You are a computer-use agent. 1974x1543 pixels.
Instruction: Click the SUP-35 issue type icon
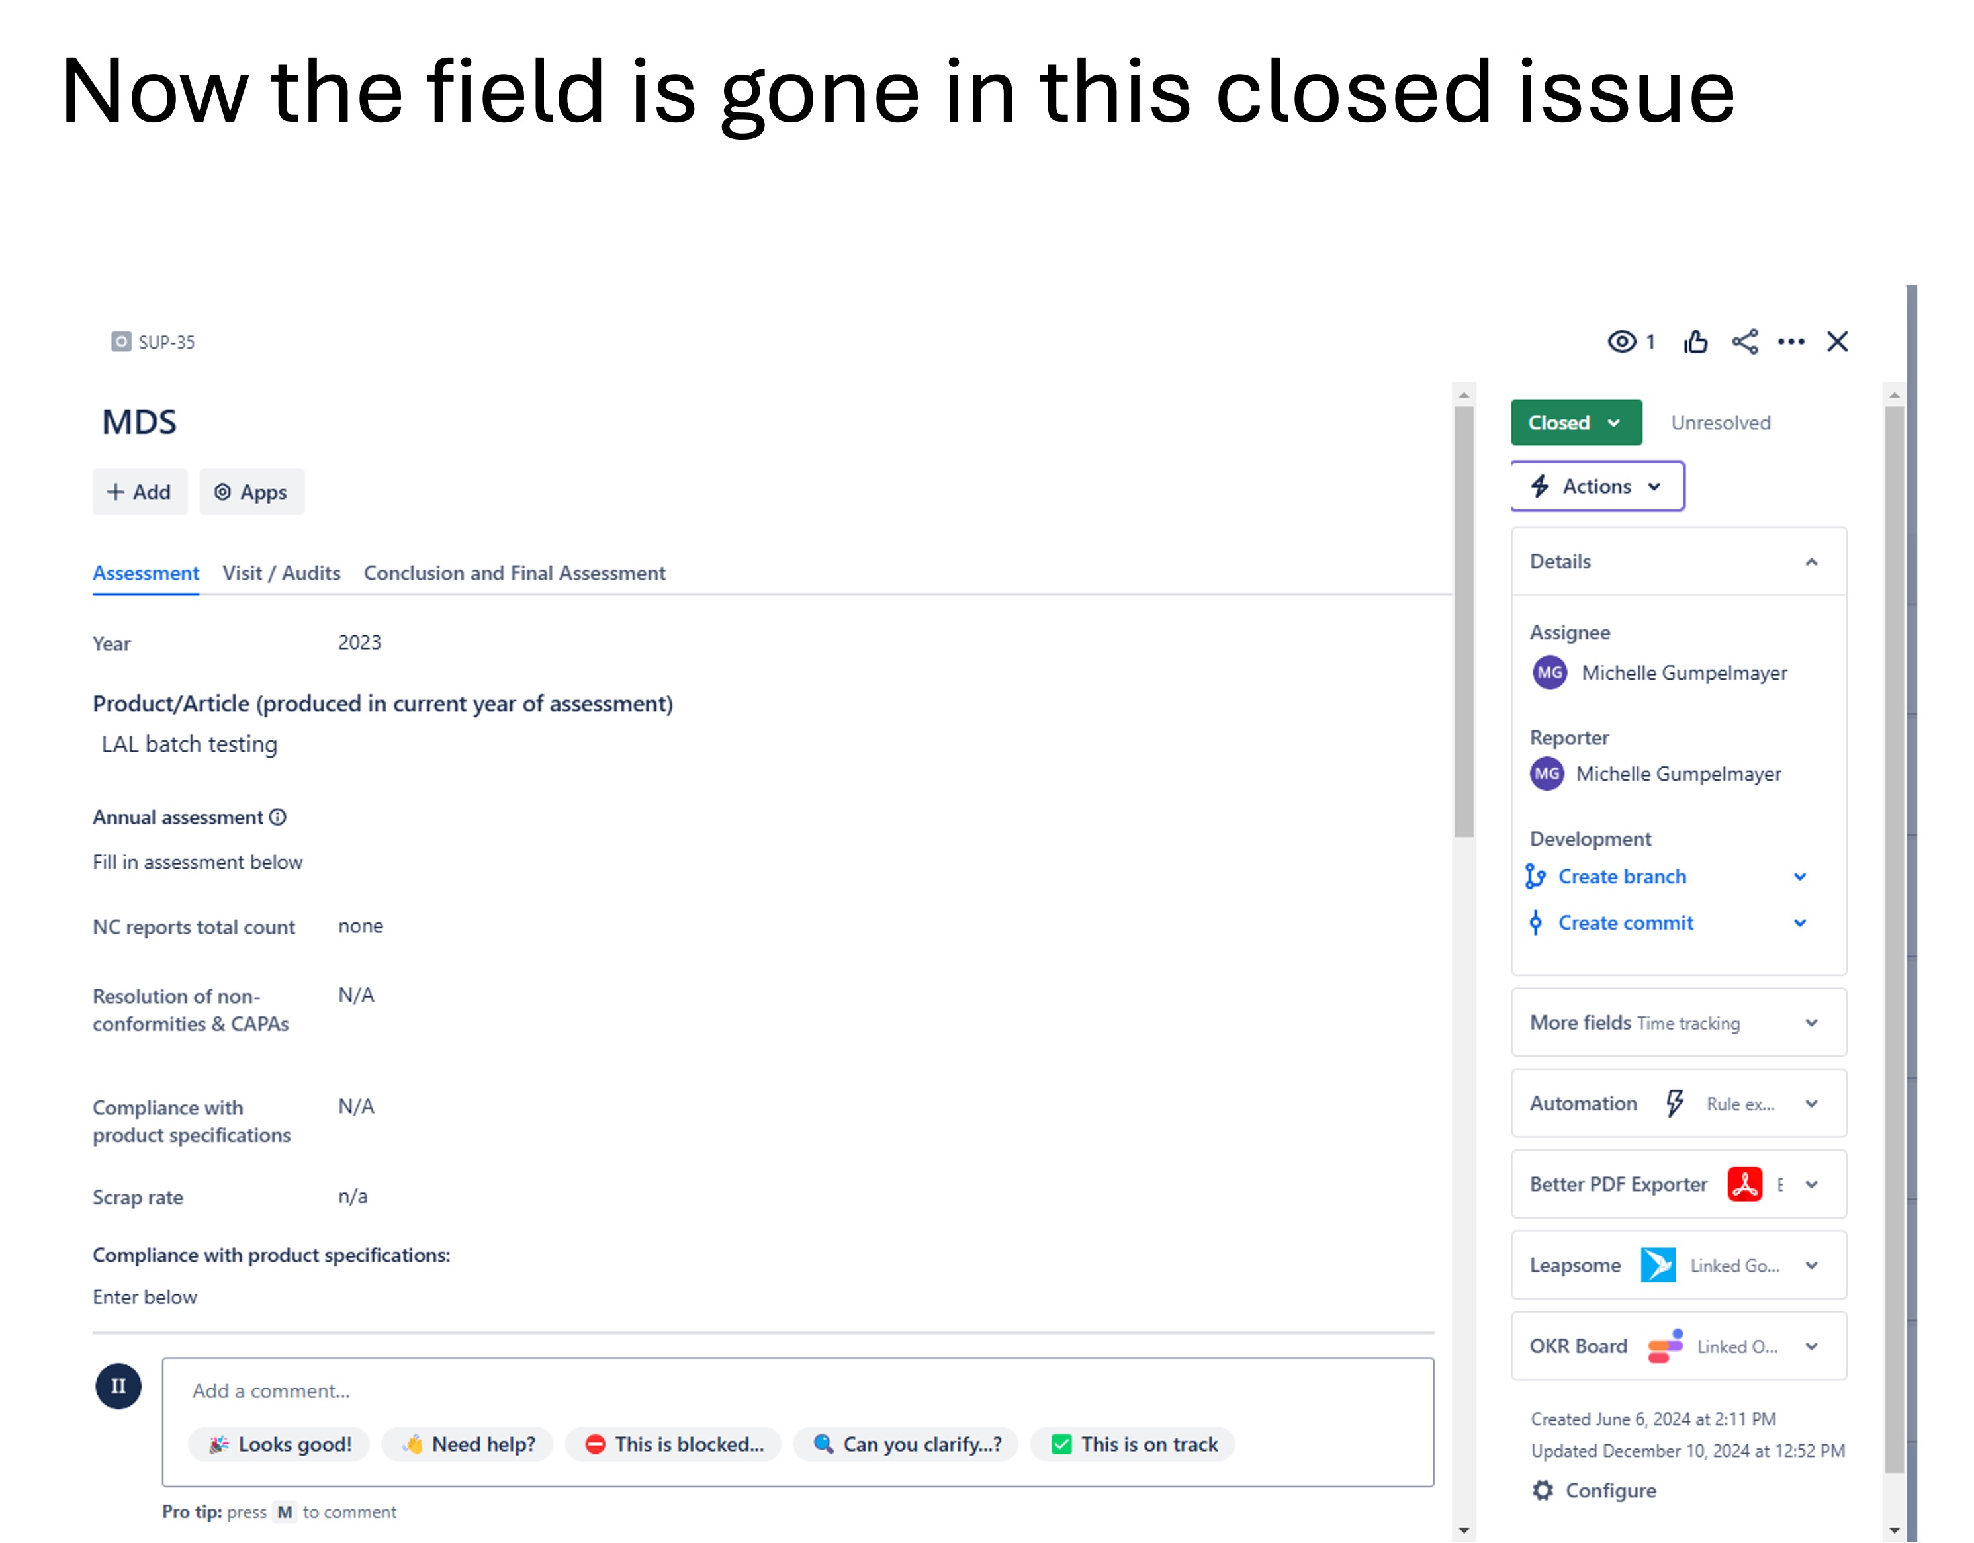[121, 341]
